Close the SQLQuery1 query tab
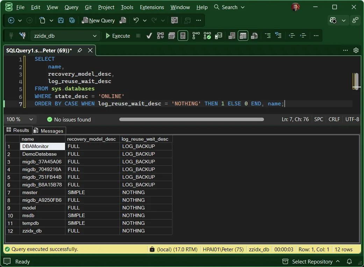Viewport: 364px width, 267px height. [90, 50]
